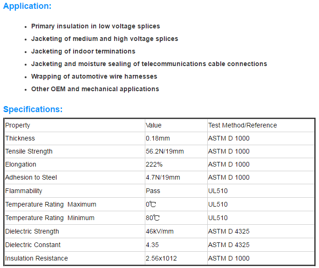Image resolution: width=319 pixels, height=268 pixels.
Task: Select the Thickness value 0.18mm cell
Action: tap(176, 139)
